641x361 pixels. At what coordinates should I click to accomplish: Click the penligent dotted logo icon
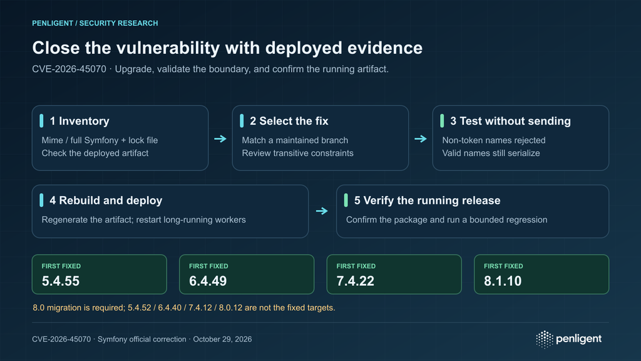coord(545,339)
